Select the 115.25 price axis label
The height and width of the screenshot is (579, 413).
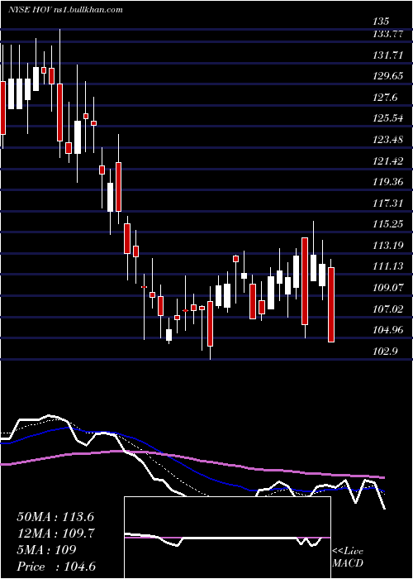click(387, 224)
